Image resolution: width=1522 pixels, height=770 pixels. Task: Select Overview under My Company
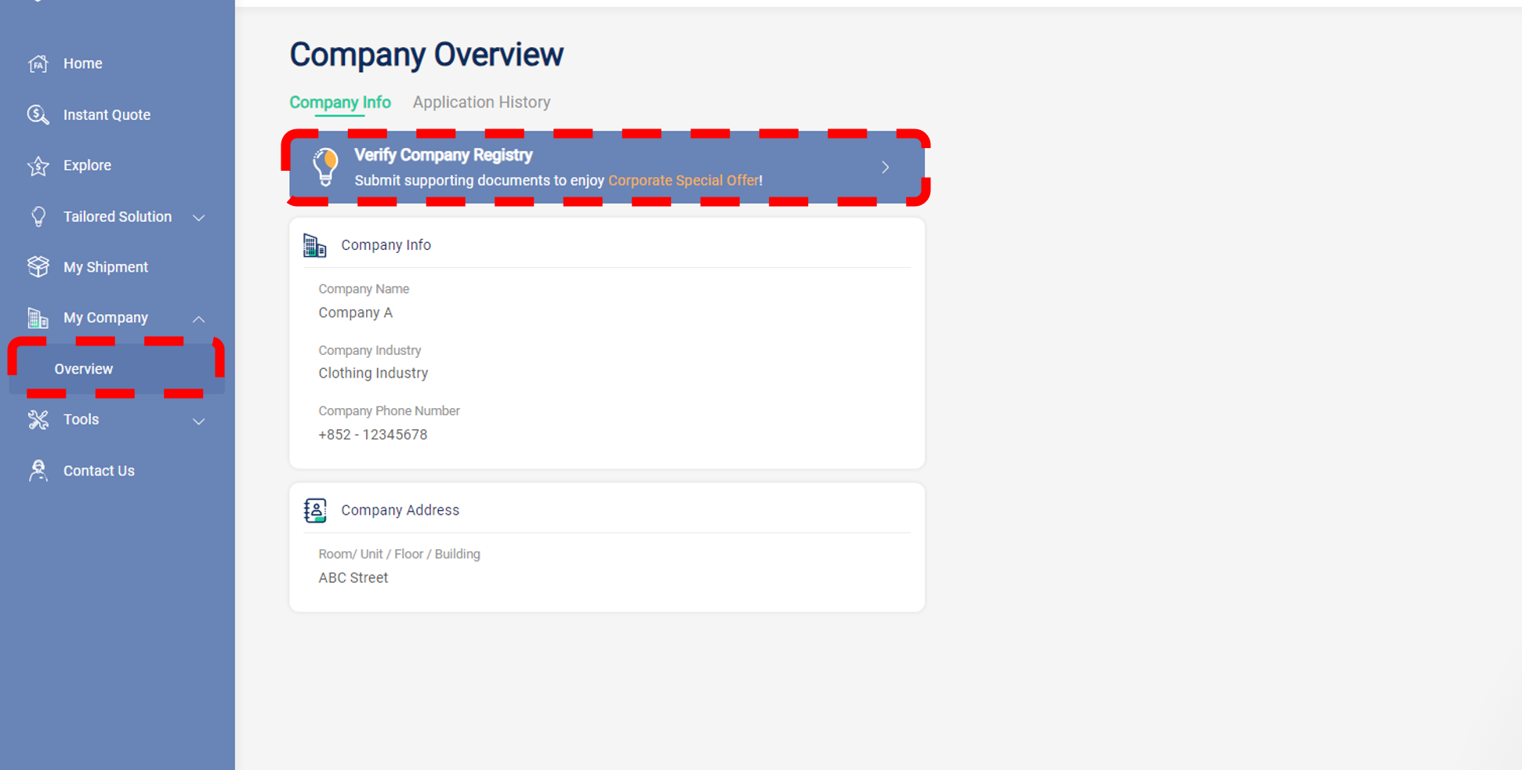coord(84,368)
